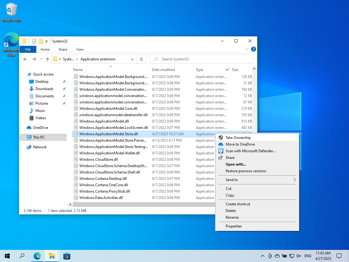Click File Explorer taskbar icon

pyautogui.click(x=52, y=256)
